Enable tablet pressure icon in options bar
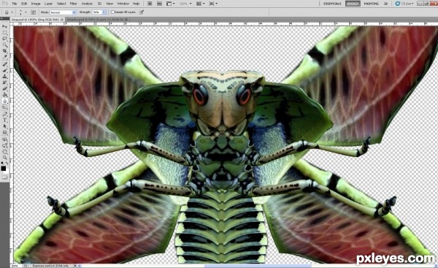 (142, 12)
